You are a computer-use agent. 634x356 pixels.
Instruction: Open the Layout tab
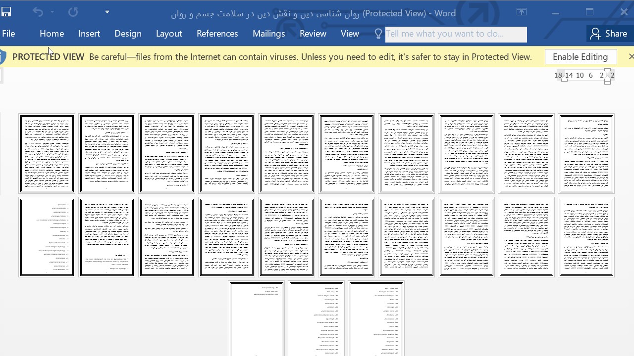tap(169, 34)
